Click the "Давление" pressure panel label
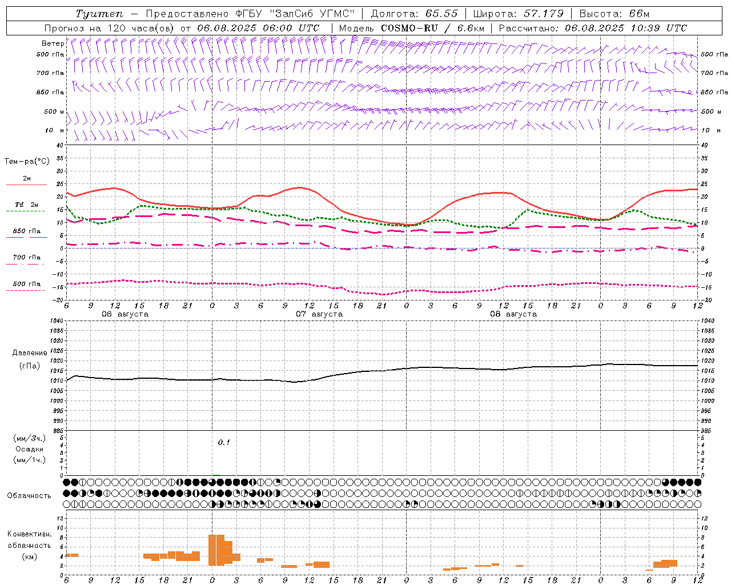 30,353
